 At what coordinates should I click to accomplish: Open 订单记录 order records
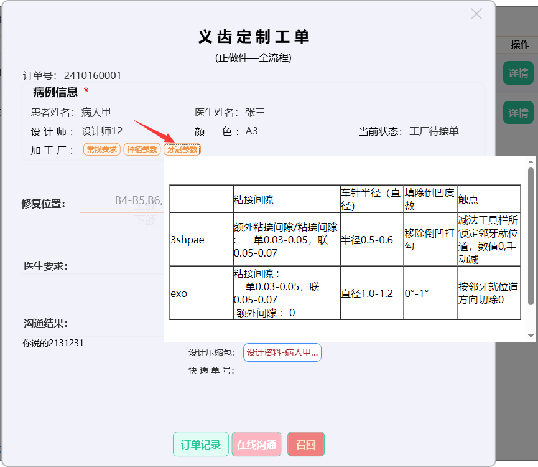200,445
